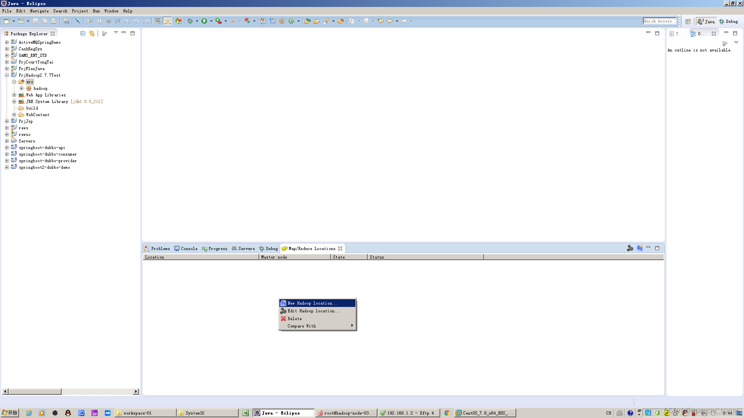
Task: Select the Debug icon in the main toolbar
Action: (x=190, y=21)
